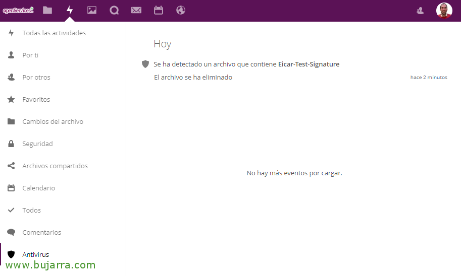Click the openServices logo
The image size is (461, 276).
[18, 10]
